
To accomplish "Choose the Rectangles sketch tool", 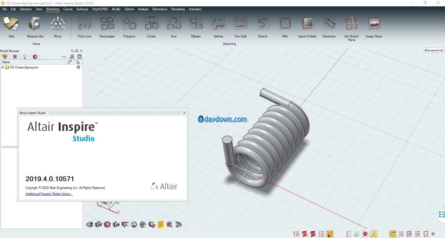I will pos(107,27).
